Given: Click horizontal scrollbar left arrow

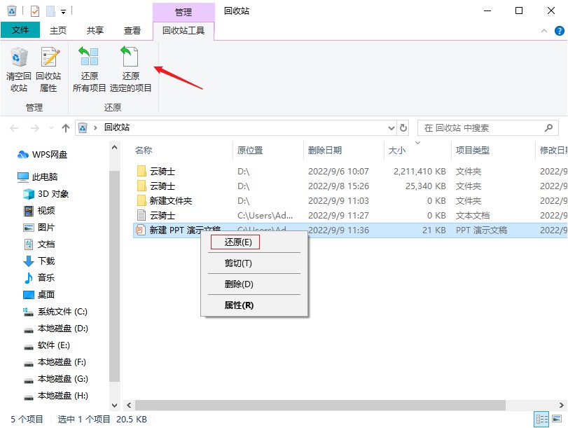Looking at the screenshot, I should [129, 405].
